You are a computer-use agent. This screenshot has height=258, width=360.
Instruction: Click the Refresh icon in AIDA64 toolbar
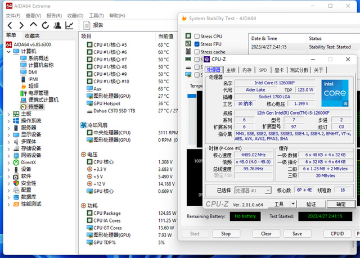(x=45, y=25)
